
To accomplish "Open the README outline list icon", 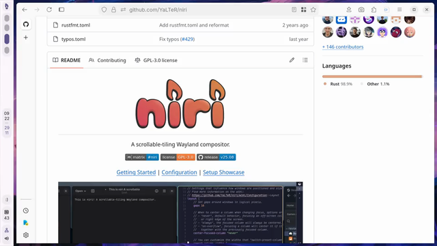I will click(x=305, y=60).
